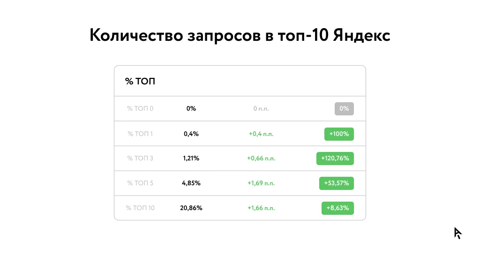Click the green +8,63% badge
The height and width of the screenshot is (257, 480).
(337, 208)
